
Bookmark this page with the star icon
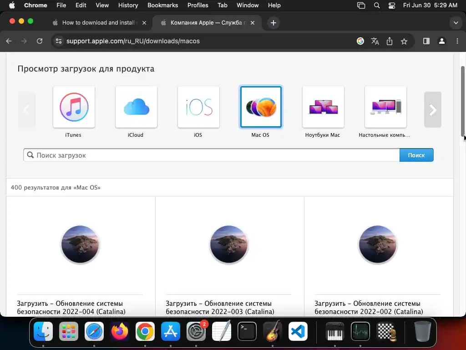[x=404, y=41]
